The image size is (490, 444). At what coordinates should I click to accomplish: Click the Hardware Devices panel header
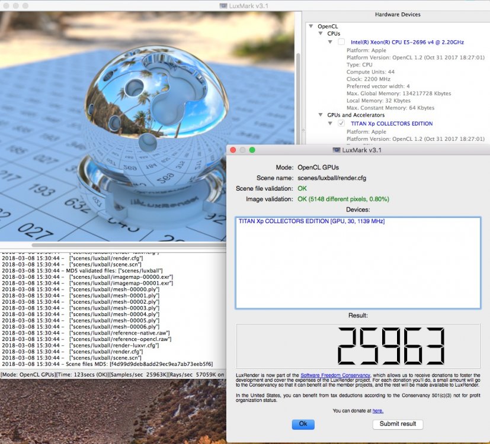(398, 14)
